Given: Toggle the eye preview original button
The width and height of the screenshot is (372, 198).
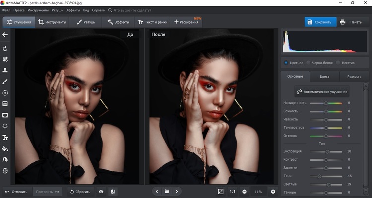Looking at the screenshot, I should point(101,191).
